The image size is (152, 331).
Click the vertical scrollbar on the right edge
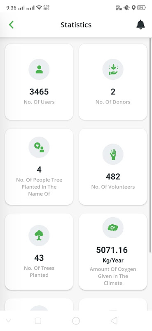(x=150, y=145)
